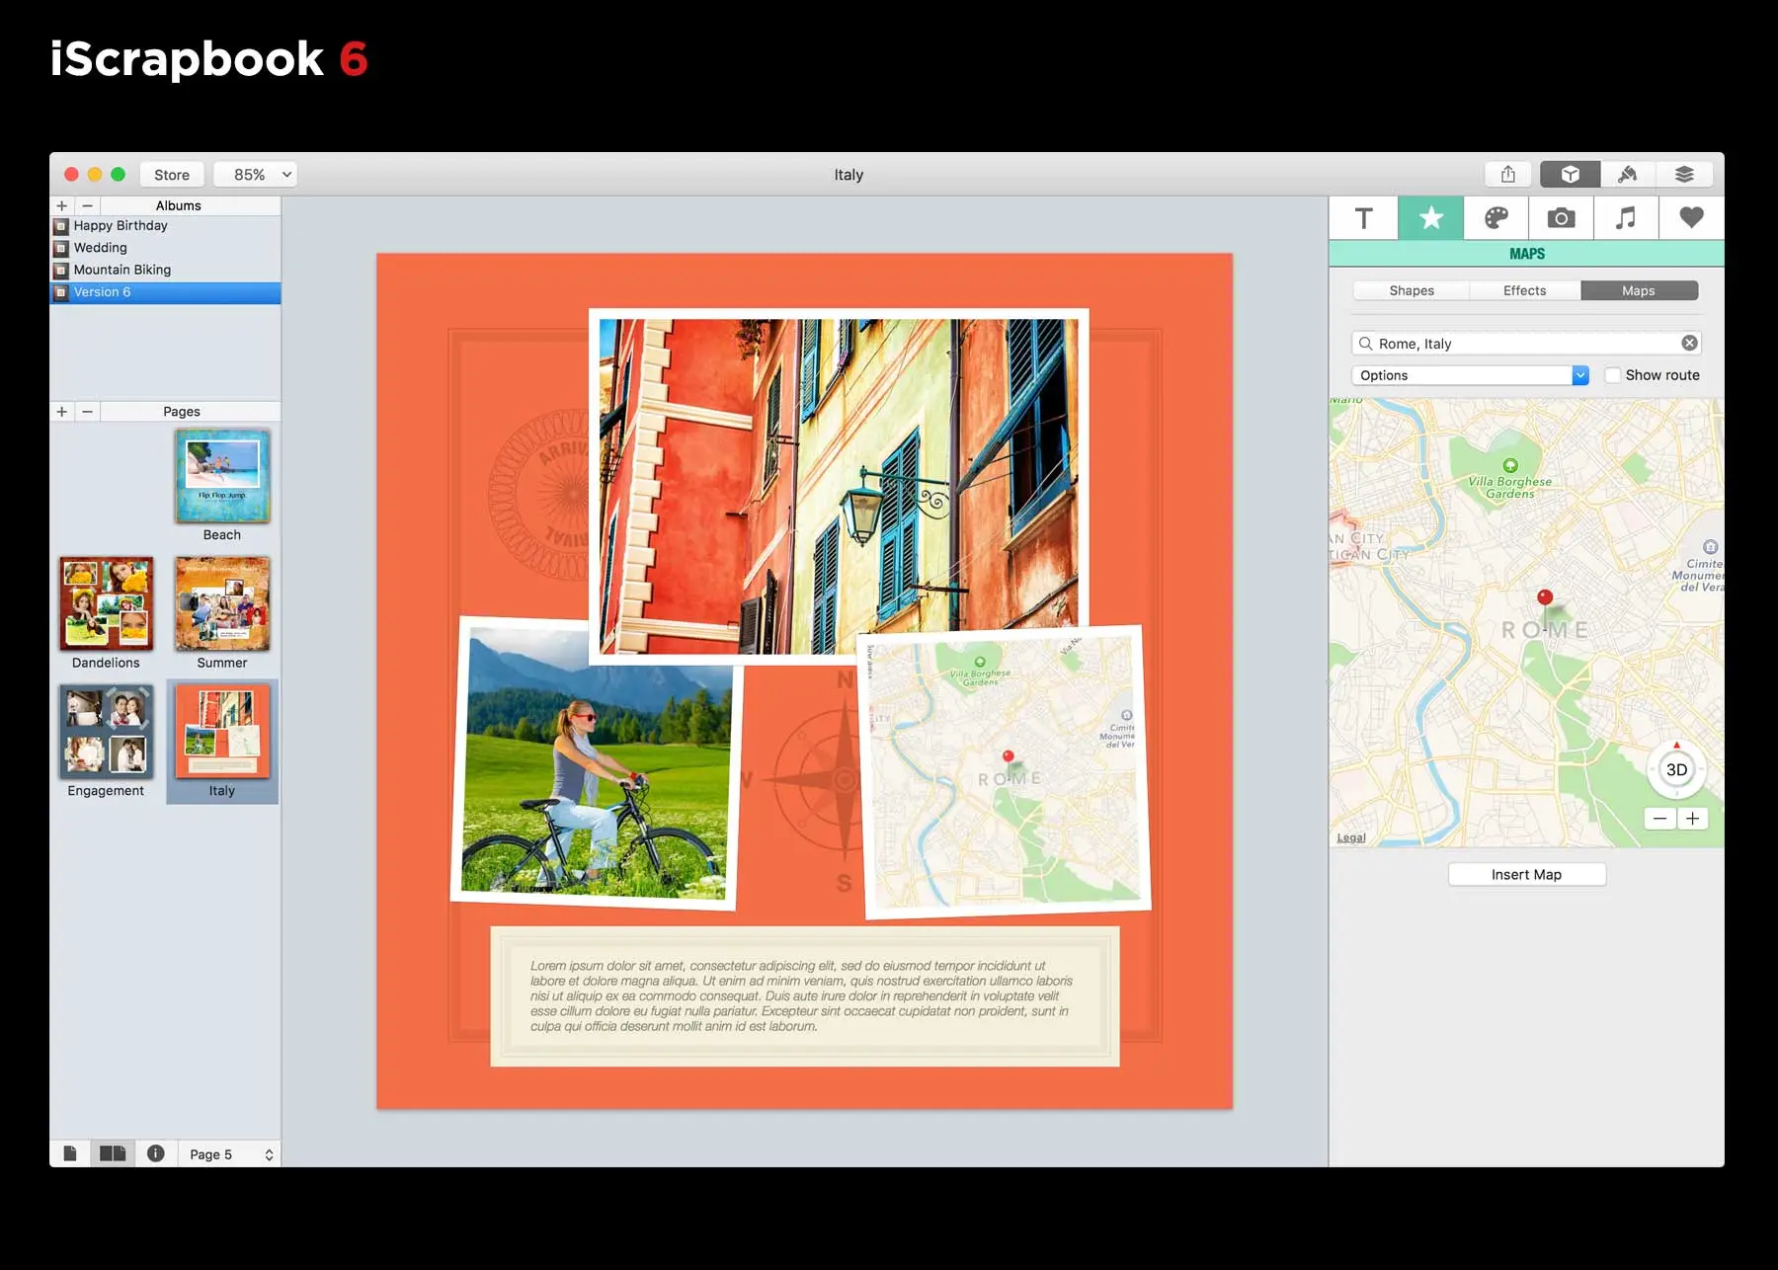Expand the map Options dropdown
1778x1270 pixels.
coord(1470,375)
